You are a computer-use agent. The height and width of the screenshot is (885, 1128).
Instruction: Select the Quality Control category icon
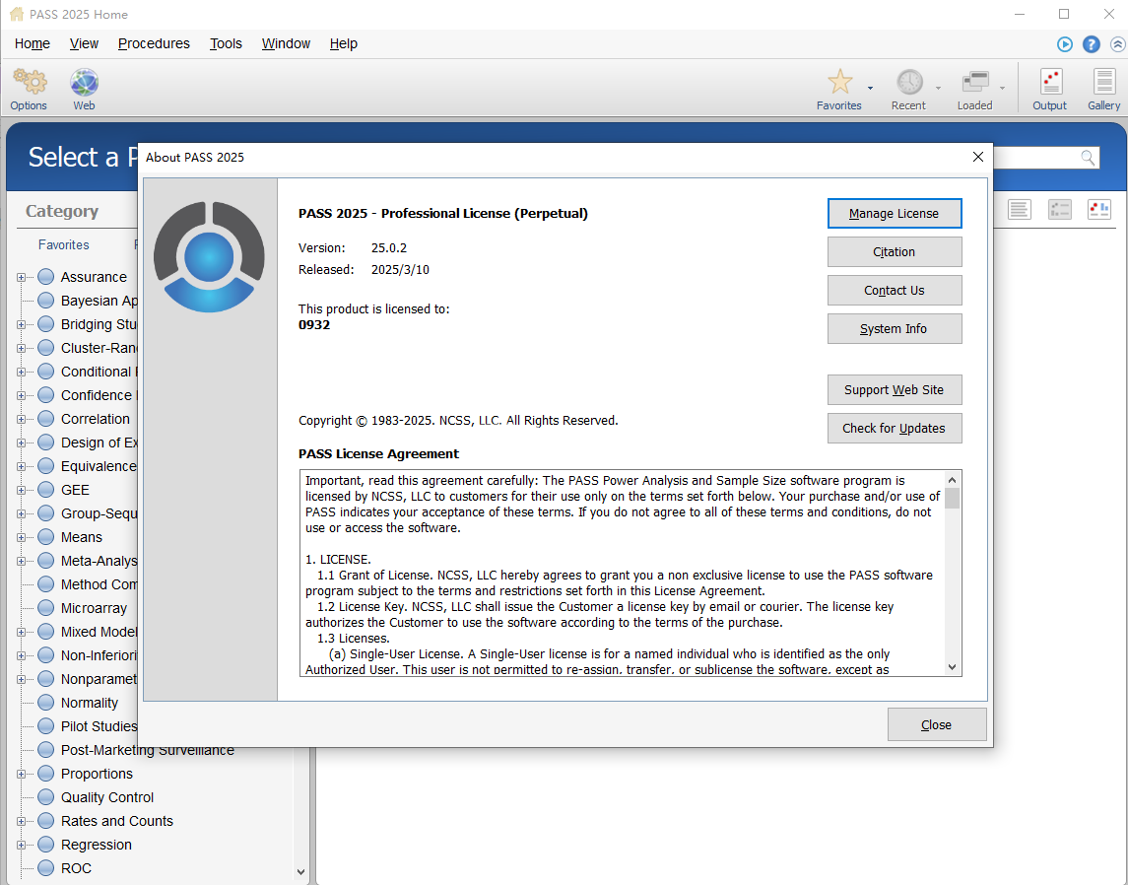click(46, 796)
